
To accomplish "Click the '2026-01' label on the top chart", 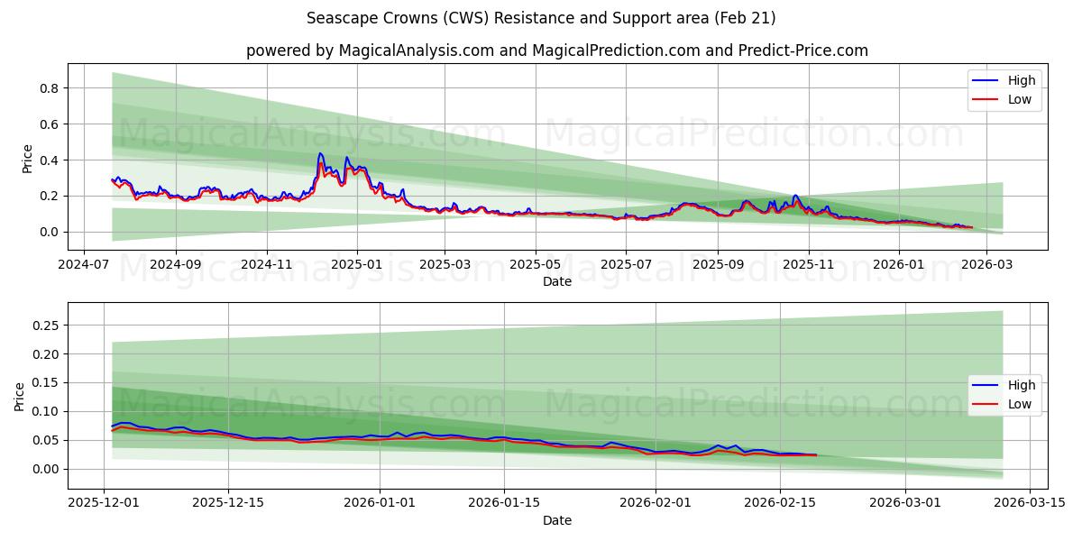I will tap(899, 265).
